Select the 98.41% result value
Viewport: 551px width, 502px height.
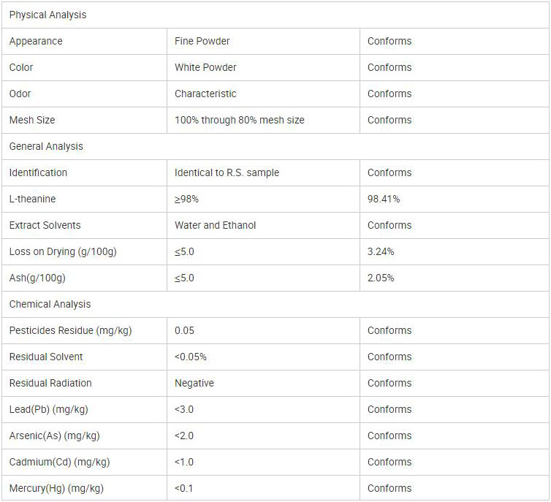(x=384, y=199)
